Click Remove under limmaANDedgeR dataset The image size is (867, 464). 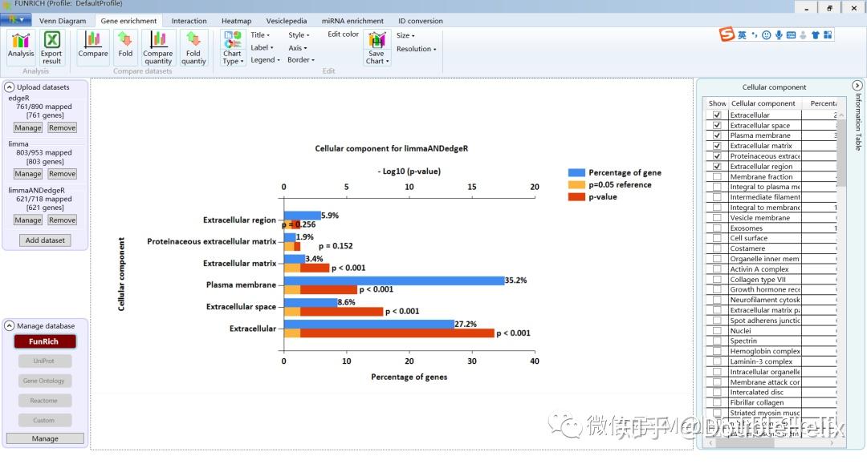coord(62,220)
